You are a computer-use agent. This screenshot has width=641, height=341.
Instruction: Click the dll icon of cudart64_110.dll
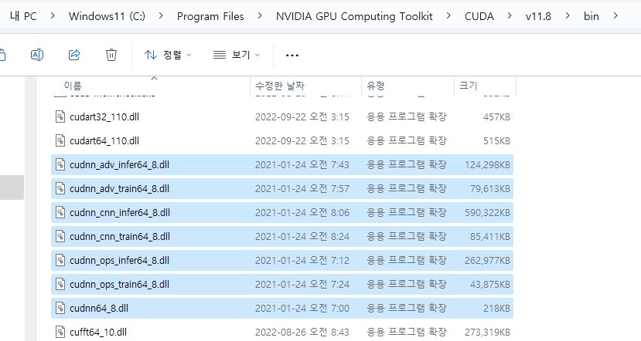click(x=60, y=140)
